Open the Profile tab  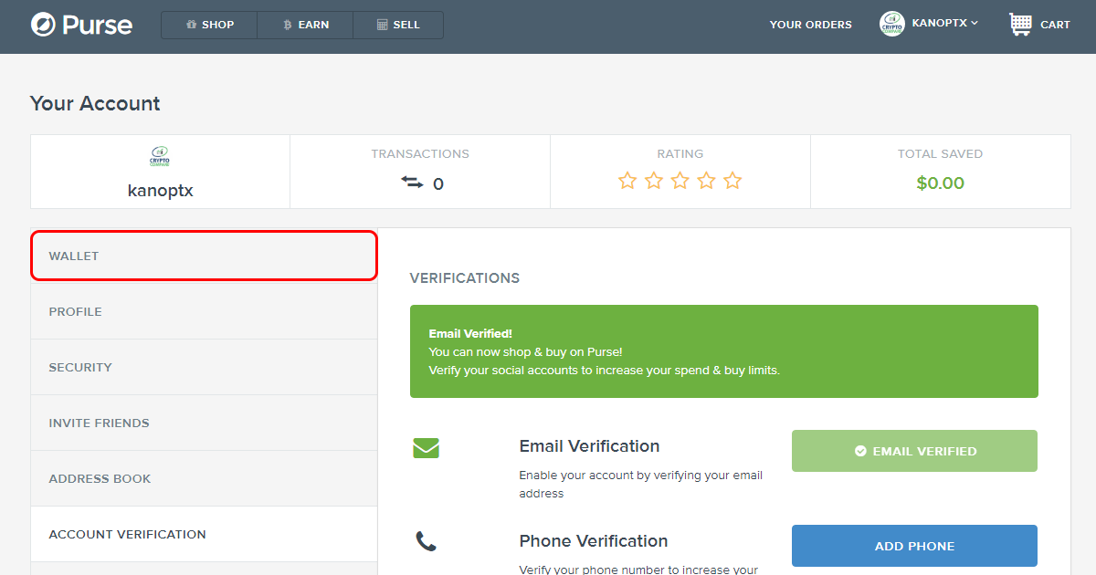tap(204, 311)
